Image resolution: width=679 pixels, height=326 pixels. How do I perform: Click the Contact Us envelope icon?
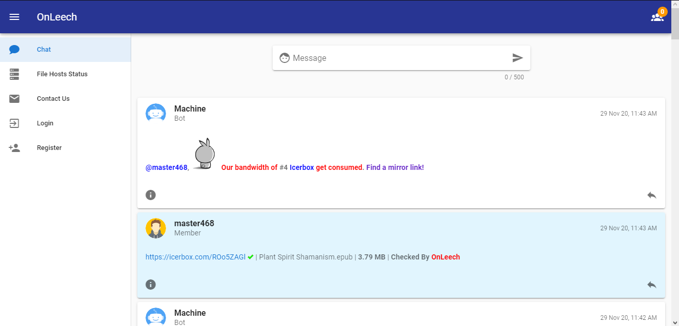14,99
